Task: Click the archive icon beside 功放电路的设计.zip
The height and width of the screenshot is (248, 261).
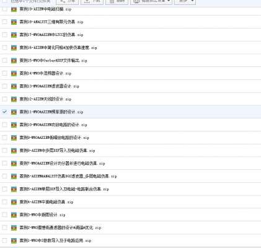Action: tap(14, 125)
